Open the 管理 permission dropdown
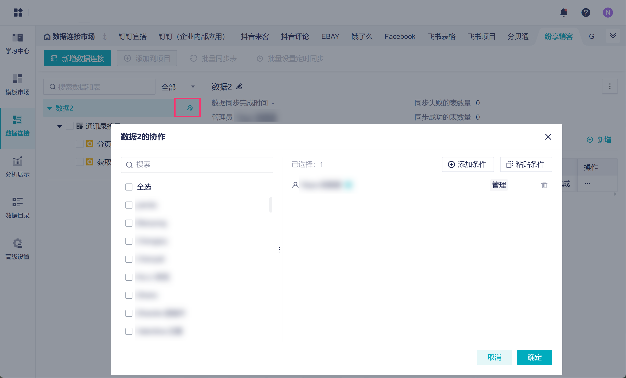This screenshot has width=626, height=378. pos(499,185)
